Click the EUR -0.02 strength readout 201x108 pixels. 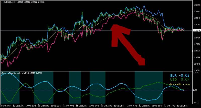(x=180, y=75)
